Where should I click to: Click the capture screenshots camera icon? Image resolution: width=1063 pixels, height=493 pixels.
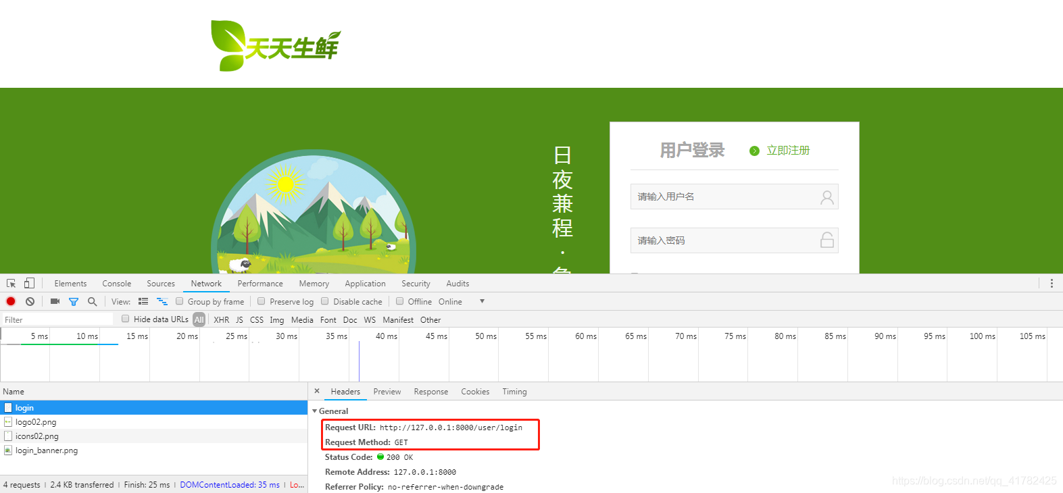55,301
